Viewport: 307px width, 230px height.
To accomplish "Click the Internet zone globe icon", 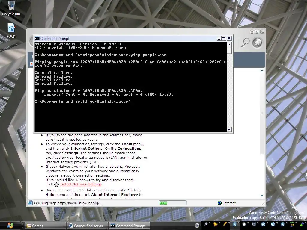I will point(220,203).
